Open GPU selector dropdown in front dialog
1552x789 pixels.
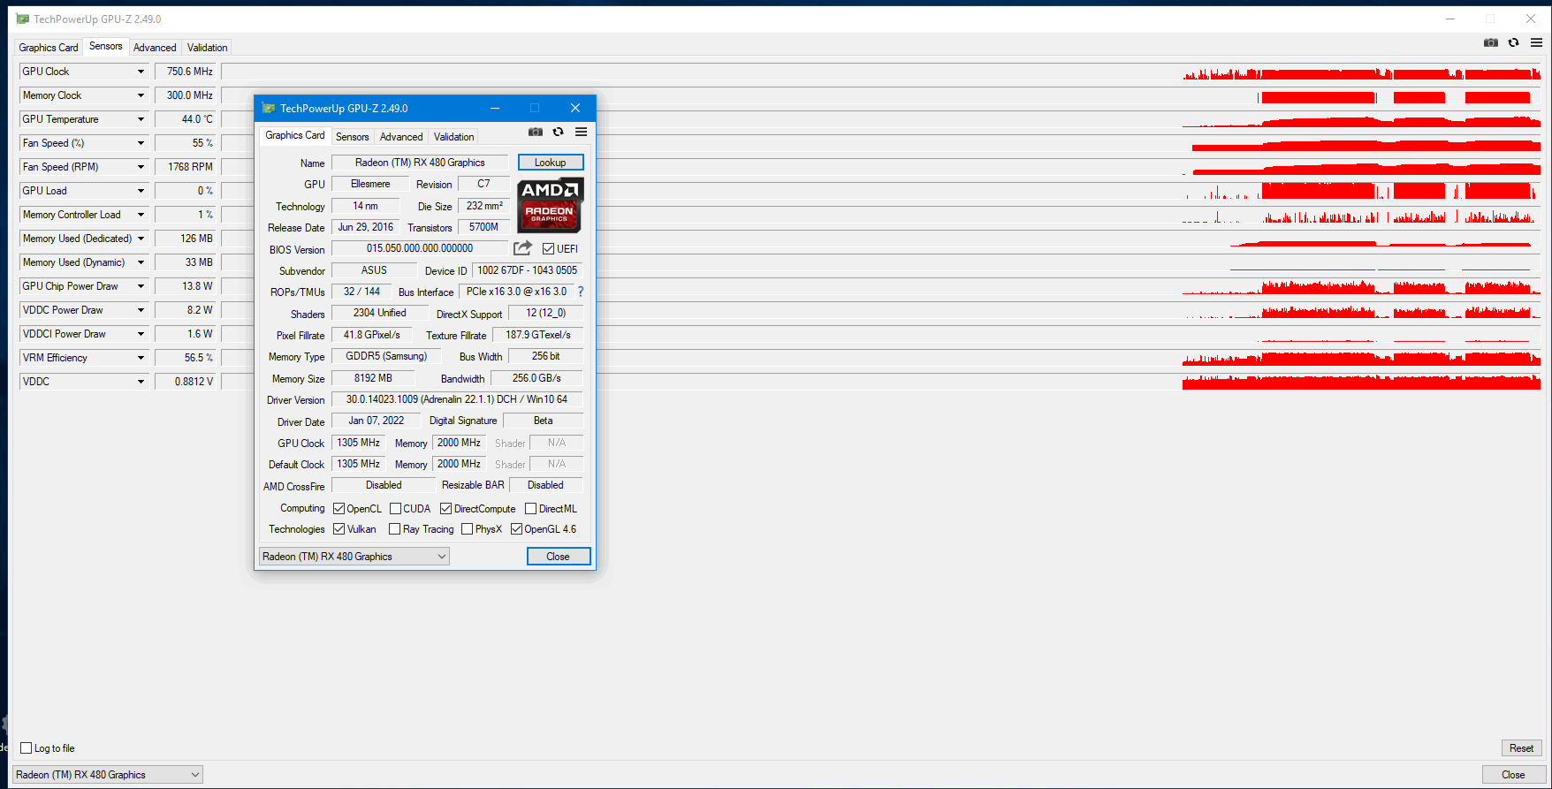(354, 557)
